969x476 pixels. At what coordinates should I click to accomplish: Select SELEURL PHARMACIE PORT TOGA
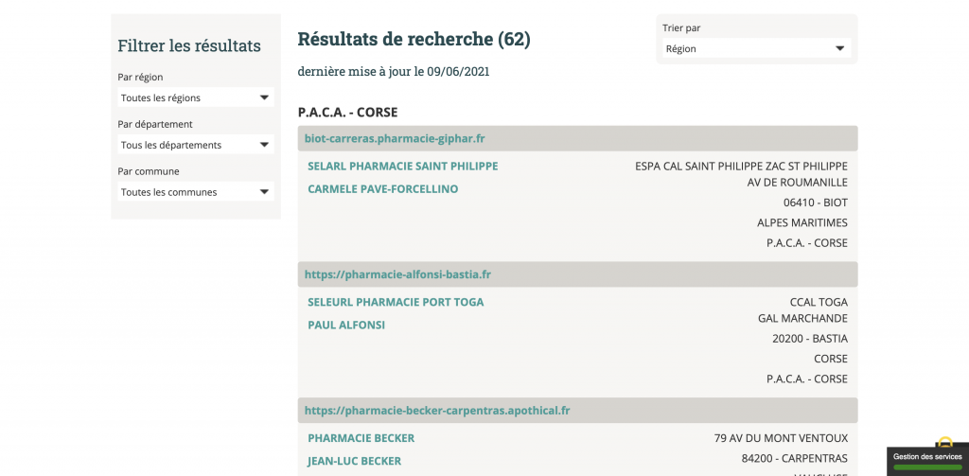[396, 302]
